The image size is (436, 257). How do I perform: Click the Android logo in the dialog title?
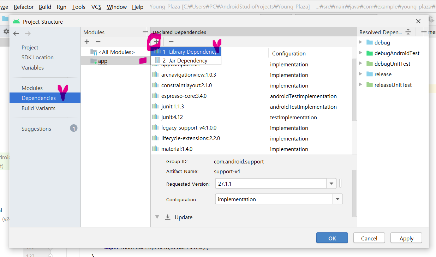16,22
